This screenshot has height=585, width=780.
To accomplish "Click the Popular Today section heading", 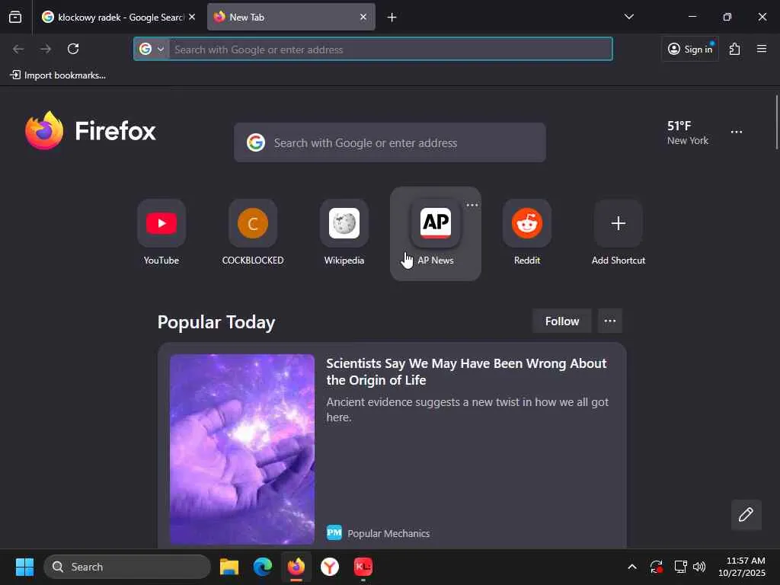I will coord(216,322).
